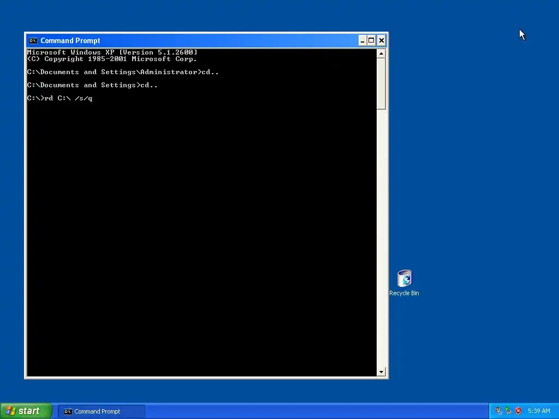This screenshot has height=419, width=559.
Task: Click the scroll up arrow in Command Prompt
Action: (381, 54)
